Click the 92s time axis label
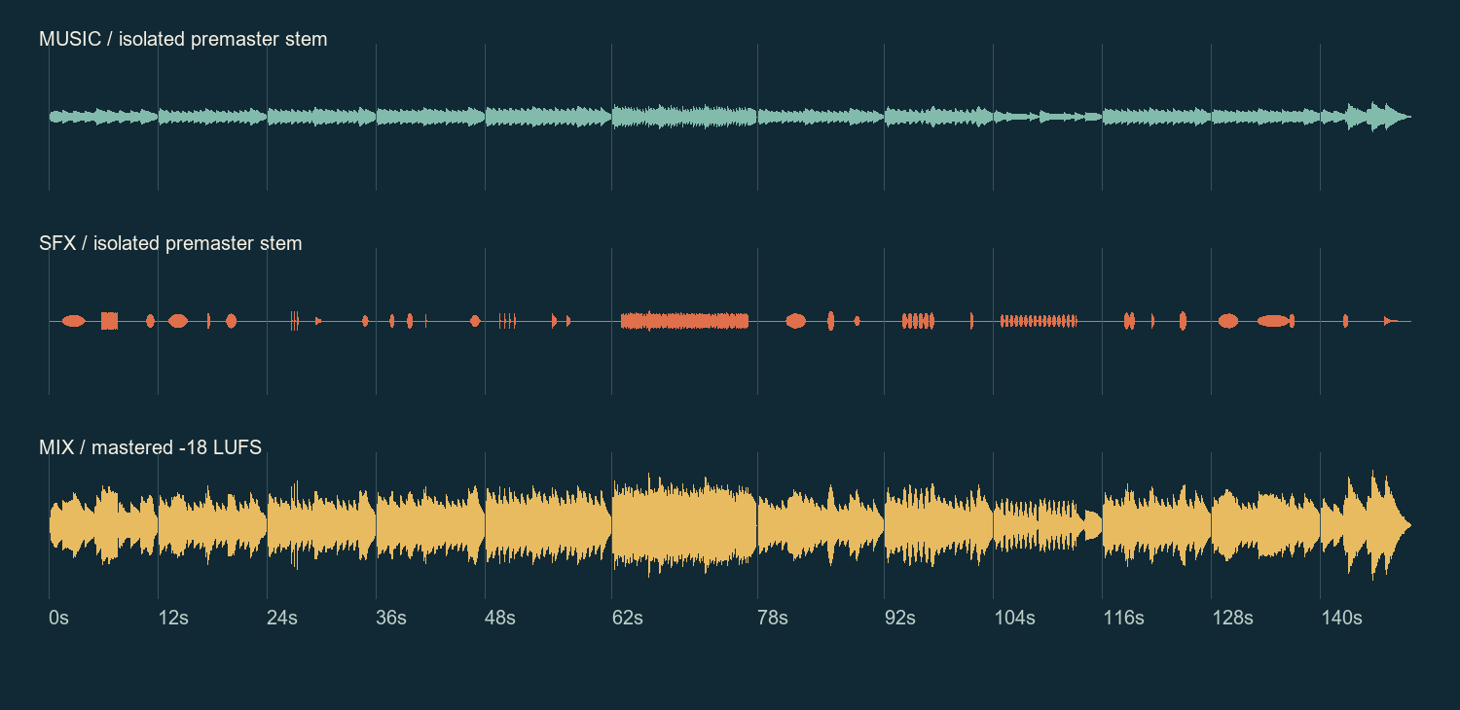This screenshot has width=1460, height=710. tap(899, 618)
